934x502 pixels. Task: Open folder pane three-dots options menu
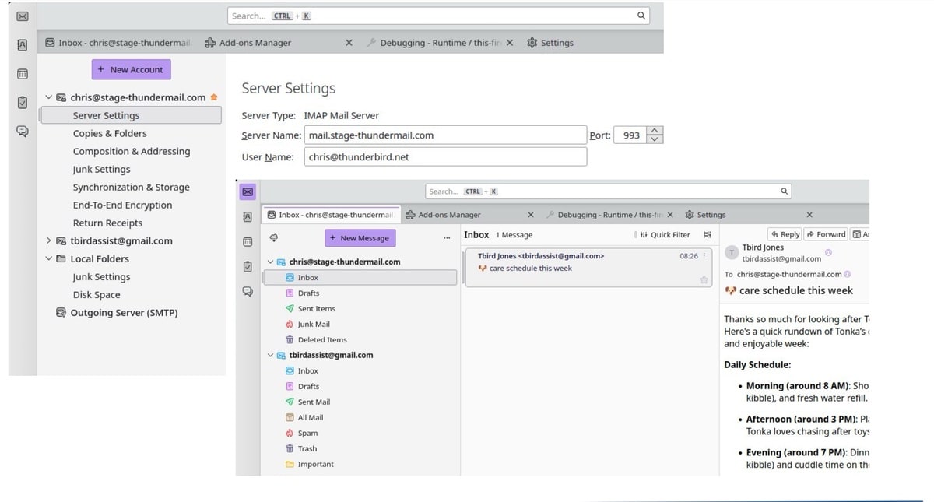(x=447, y=238)
